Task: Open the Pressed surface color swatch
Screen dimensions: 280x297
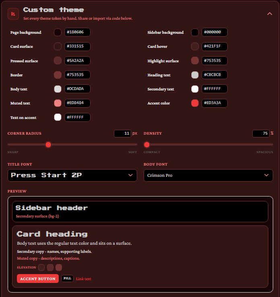Action: pos(58,61)
